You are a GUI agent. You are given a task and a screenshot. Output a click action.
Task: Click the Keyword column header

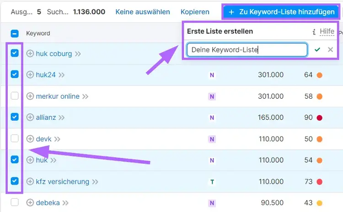point(38,33)
